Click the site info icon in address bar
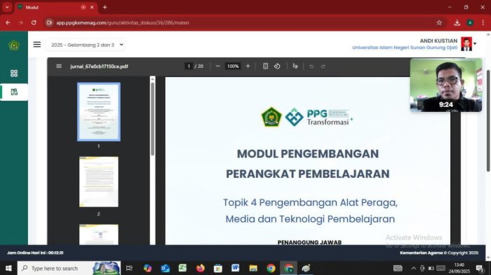Screen dimensions: 491x275 [x=49, y=22]
